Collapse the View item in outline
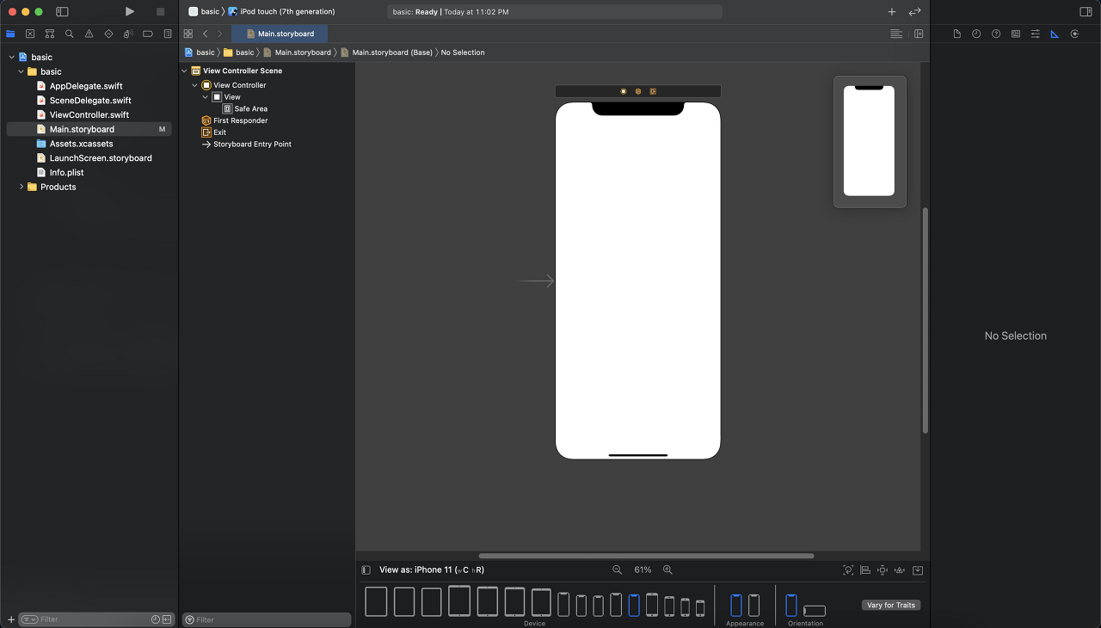Viewport: 1101px width, 628px height. click(x=206, y=97)
